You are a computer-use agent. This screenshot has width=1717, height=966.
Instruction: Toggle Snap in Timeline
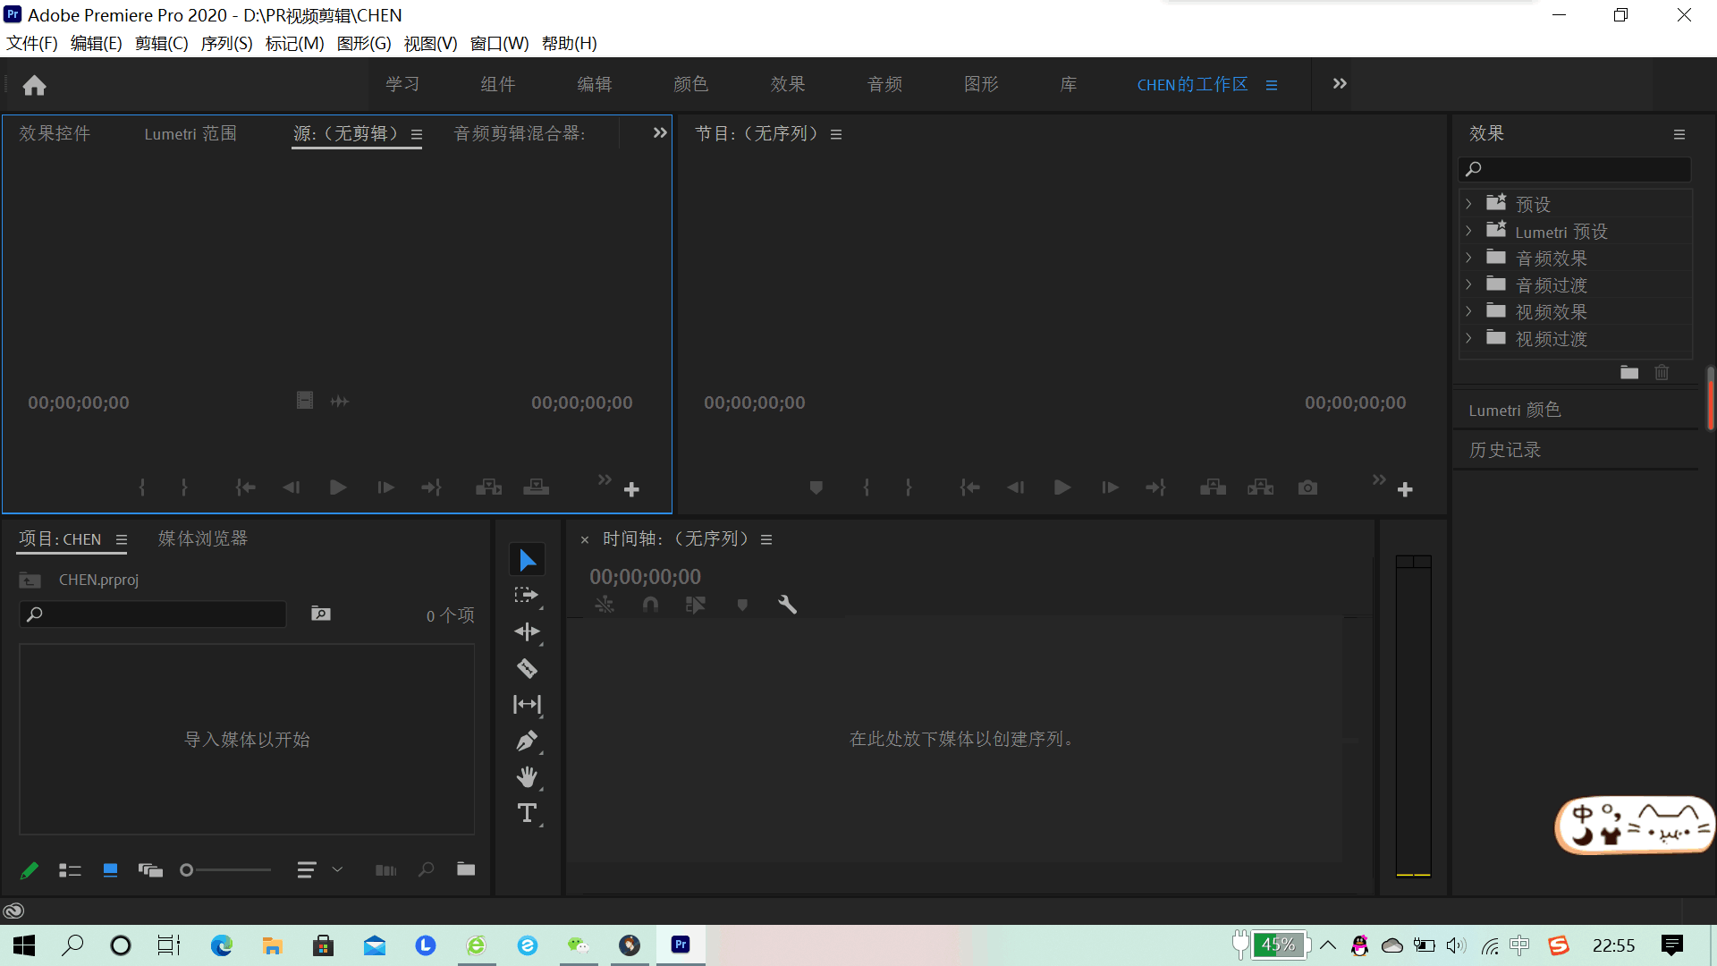click(x=650, y=605)
